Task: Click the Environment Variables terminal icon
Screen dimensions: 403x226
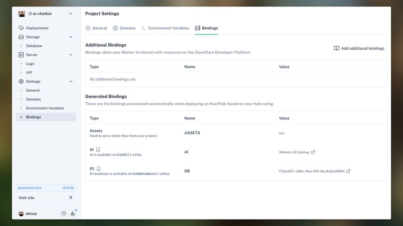Action: click(144, 28)
